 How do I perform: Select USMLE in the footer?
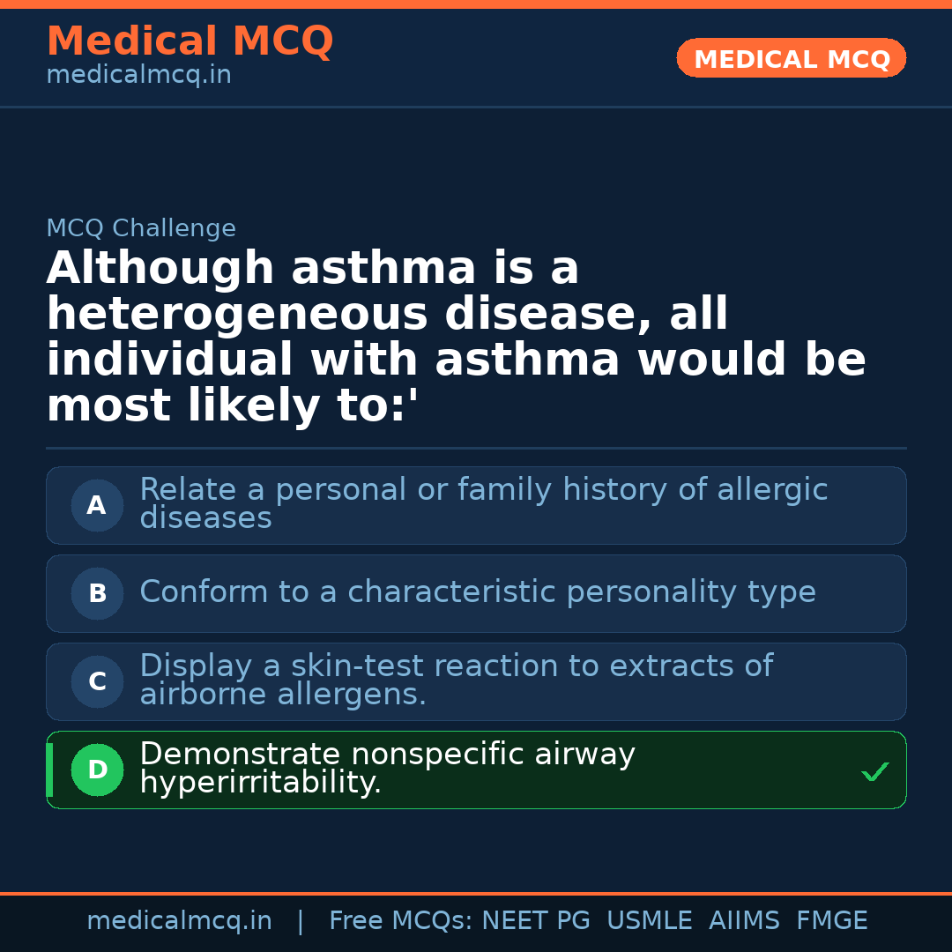[649, 921]
